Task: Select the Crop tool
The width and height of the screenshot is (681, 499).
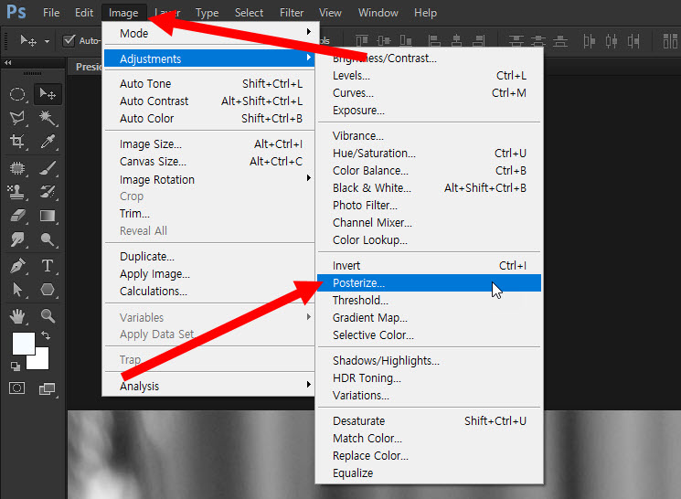Action: click(x=17, y=142)
